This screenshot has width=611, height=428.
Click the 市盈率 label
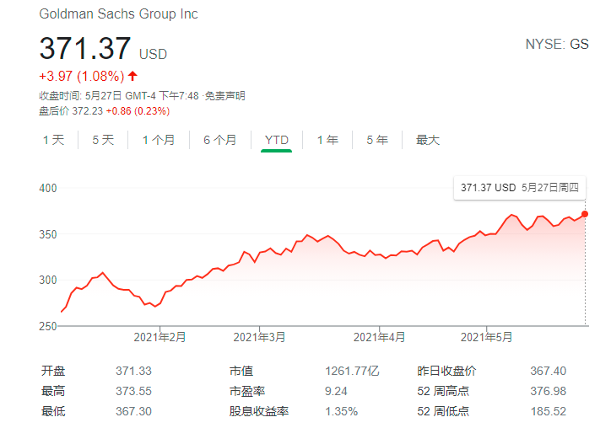tap(247, 391)
